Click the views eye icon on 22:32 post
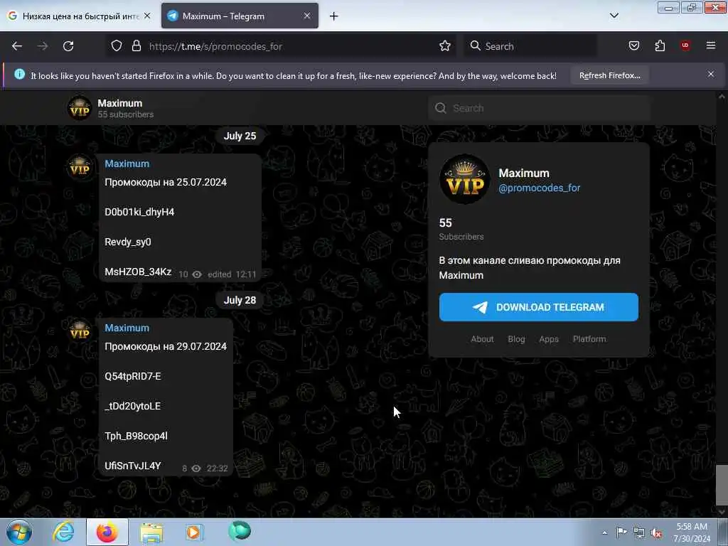This screenshot has width=728, height=546. (x=196, y=469)
